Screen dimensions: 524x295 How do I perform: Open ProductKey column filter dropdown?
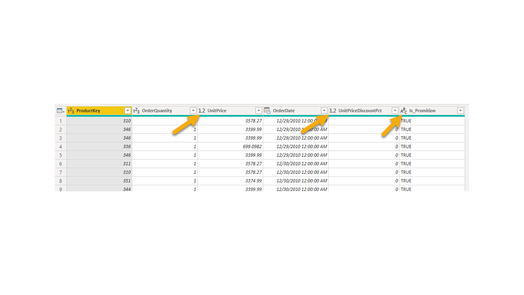point(128,111)
